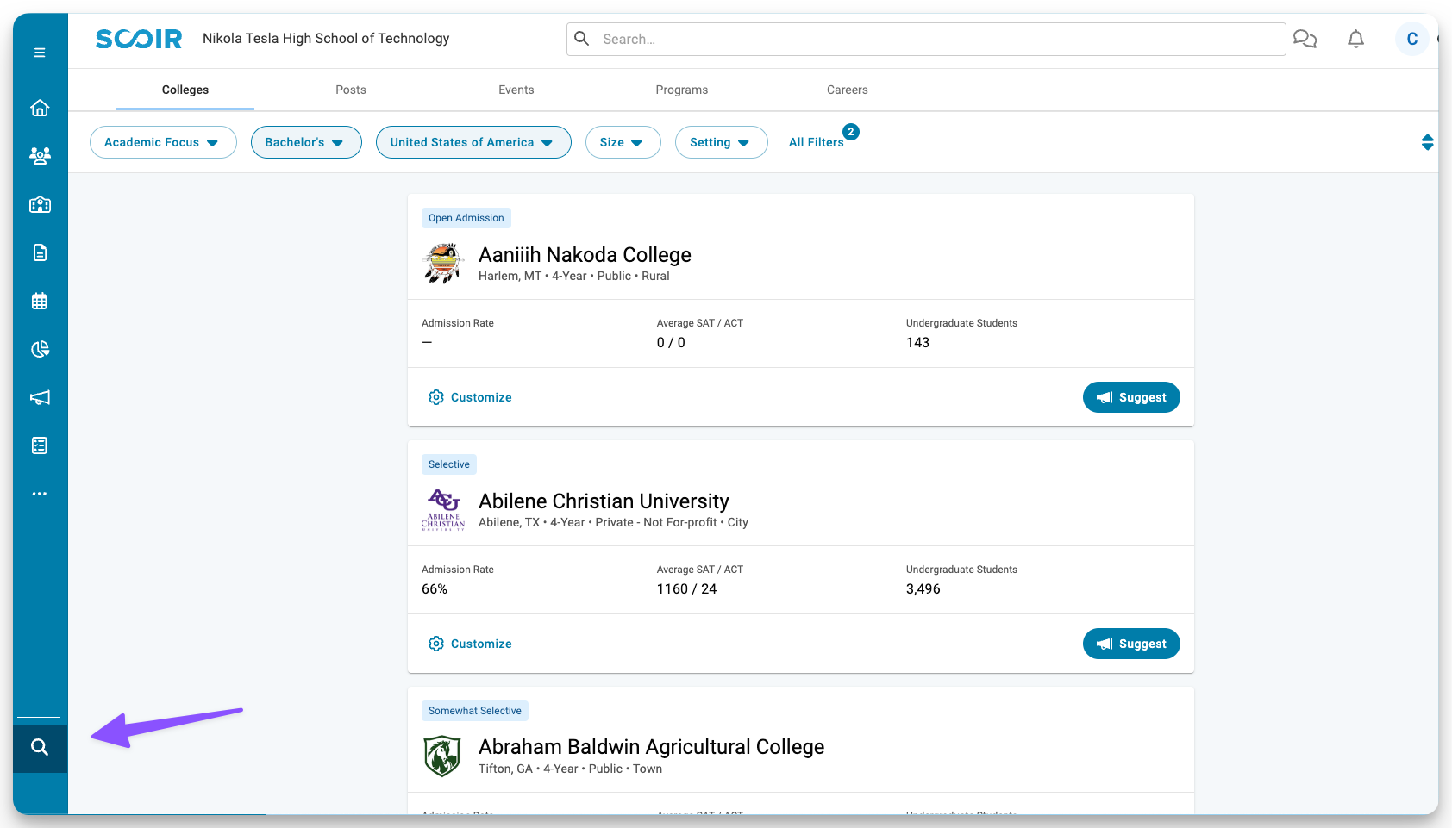1452x828 pixels.
Task: Click the Selective tag
Action: tap(449, 464)
